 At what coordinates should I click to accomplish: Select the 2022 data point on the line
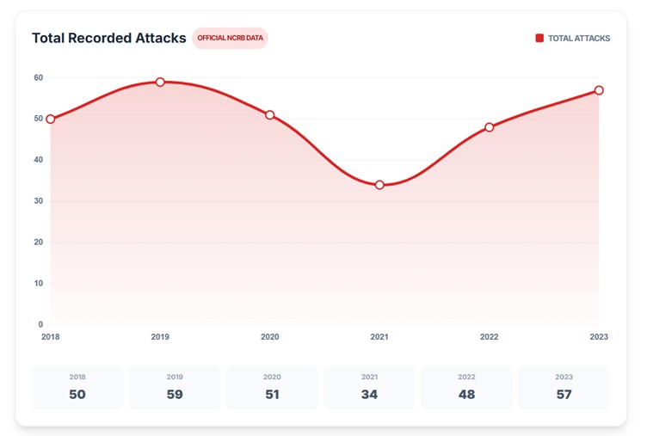point(490,127)
